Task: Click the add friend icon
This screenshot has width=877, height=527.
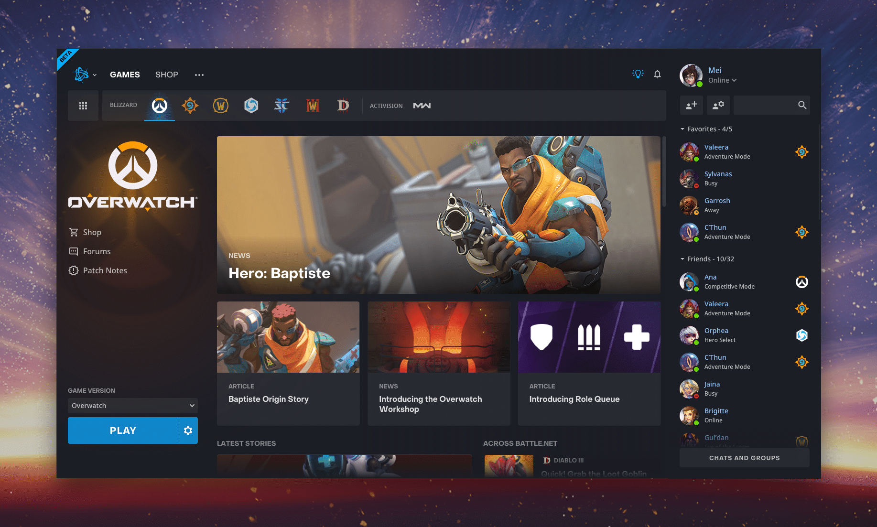Action: 692,105
